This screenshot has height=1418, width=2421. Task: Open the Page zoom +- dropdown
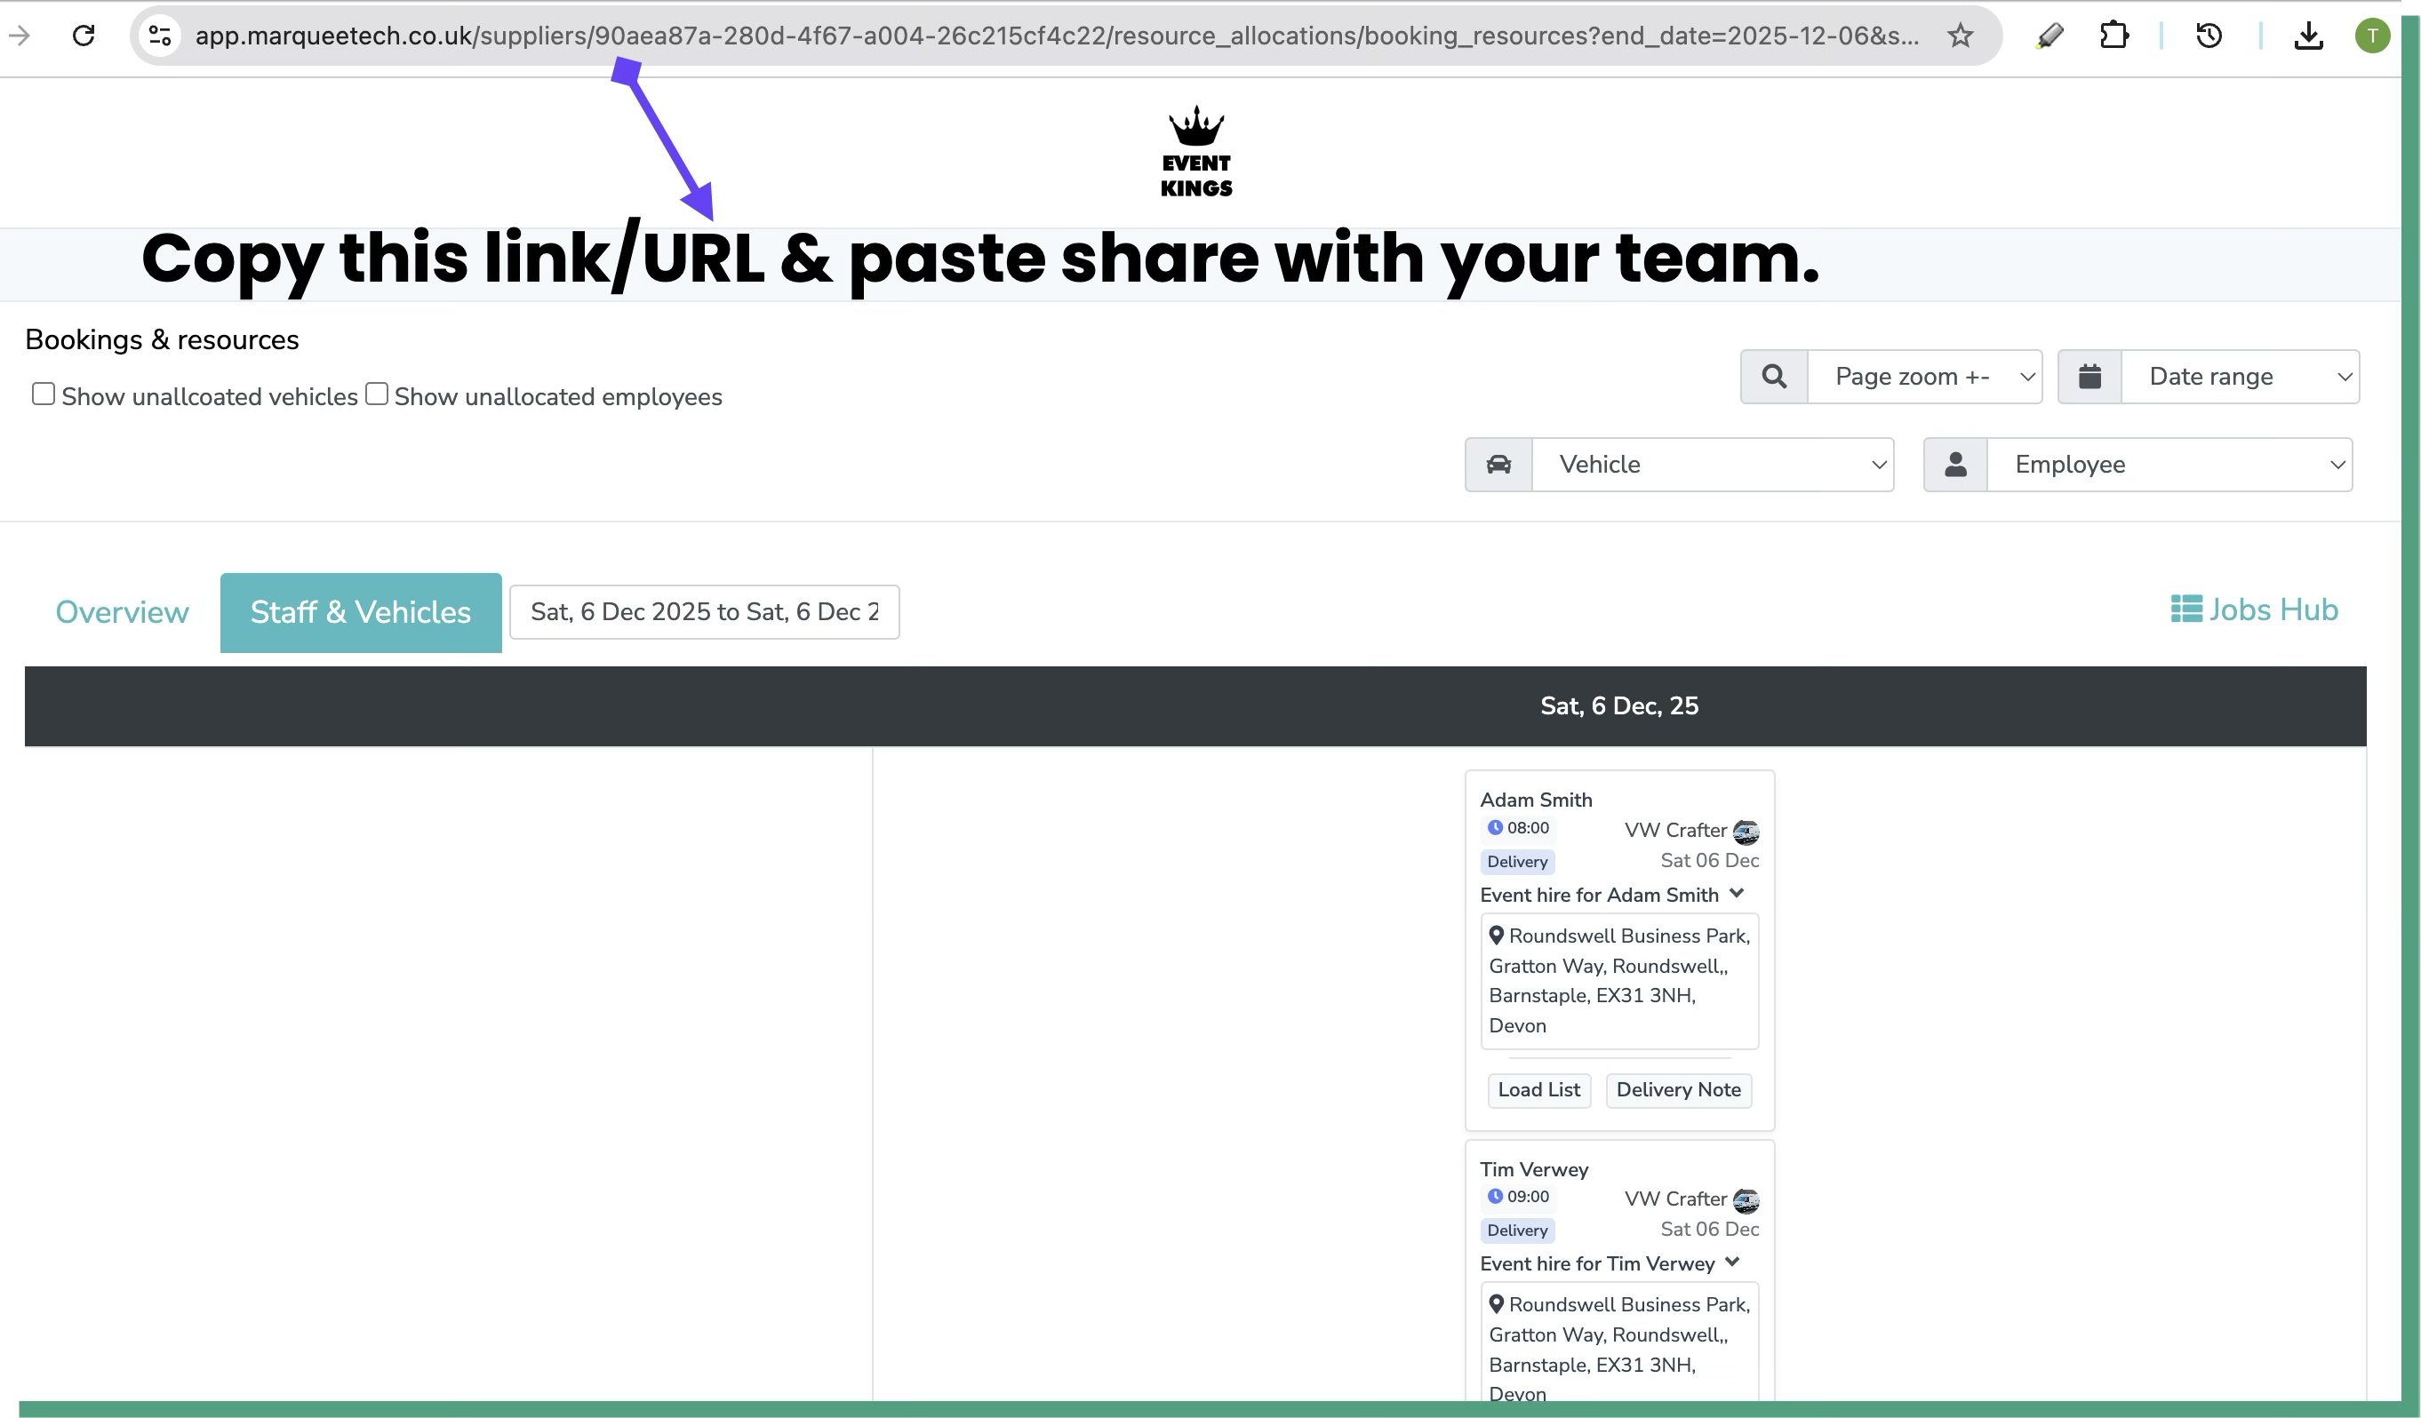(x=1924, y=377)
